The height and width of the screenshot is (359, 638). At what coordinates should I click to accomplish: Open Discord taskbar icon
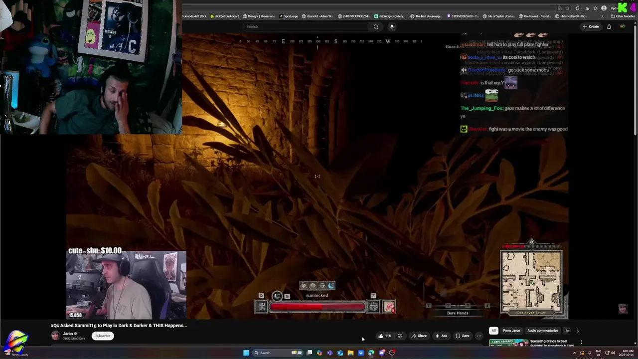382,353
